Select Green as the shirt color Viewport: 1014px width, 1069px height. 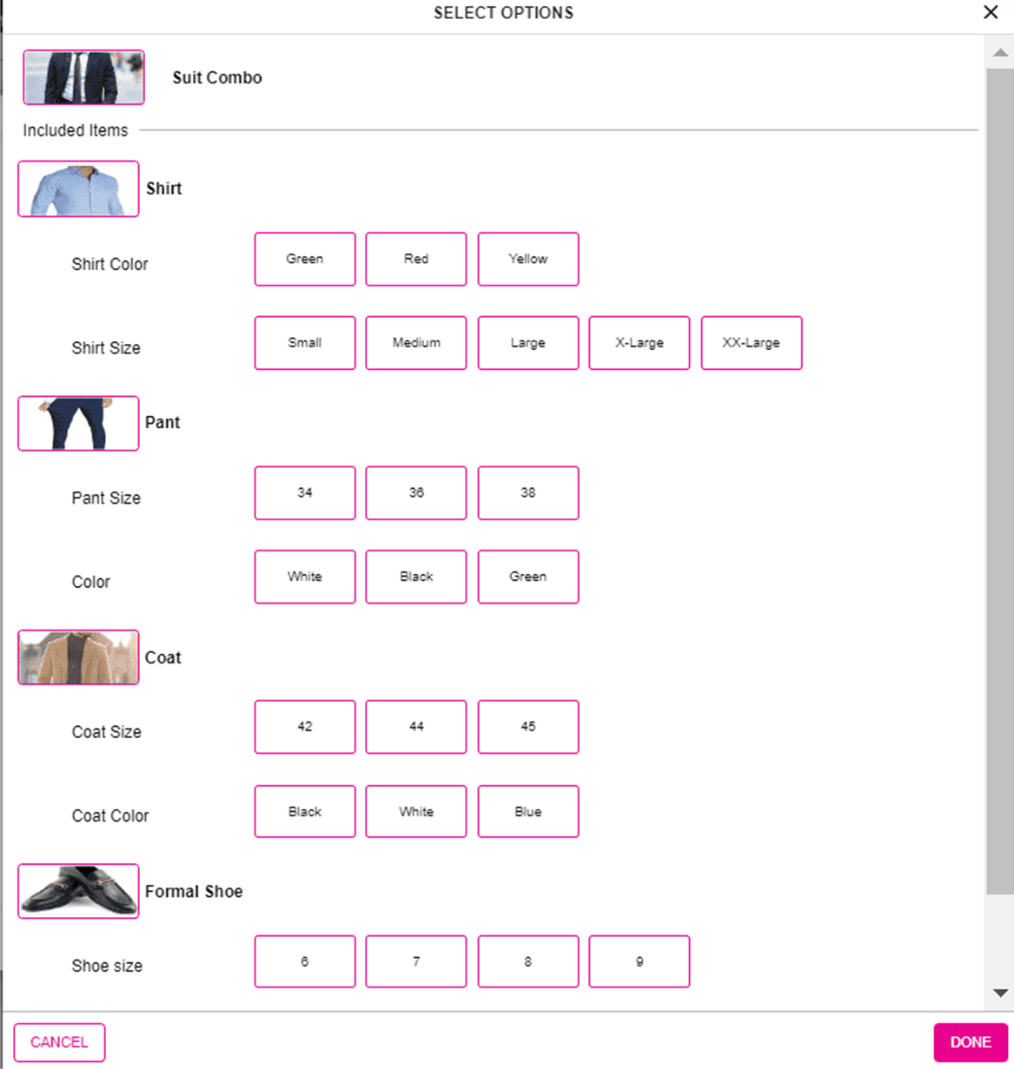pyautogui.click(x=305, y=259)
